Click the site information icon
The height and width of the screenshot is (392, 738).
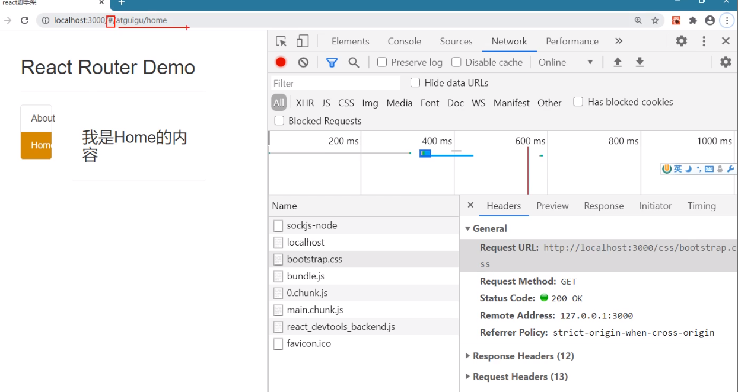[45, 20]
